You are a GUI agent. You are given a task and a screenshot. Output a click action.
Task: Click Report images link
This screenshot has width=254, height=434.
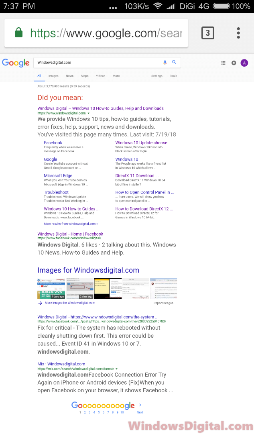pos(164,303)
